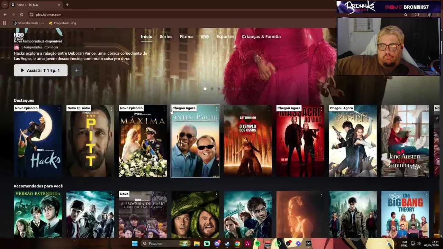Image resolution: width=443 pixels, height=249 pixels.
Task: Open the ImageShack bookmark
Action: point(62,23)
